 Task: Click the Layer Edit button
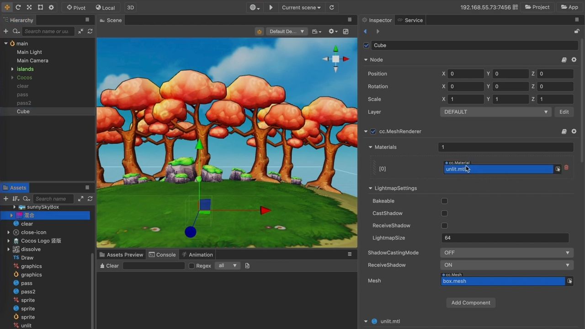(564, 112)
